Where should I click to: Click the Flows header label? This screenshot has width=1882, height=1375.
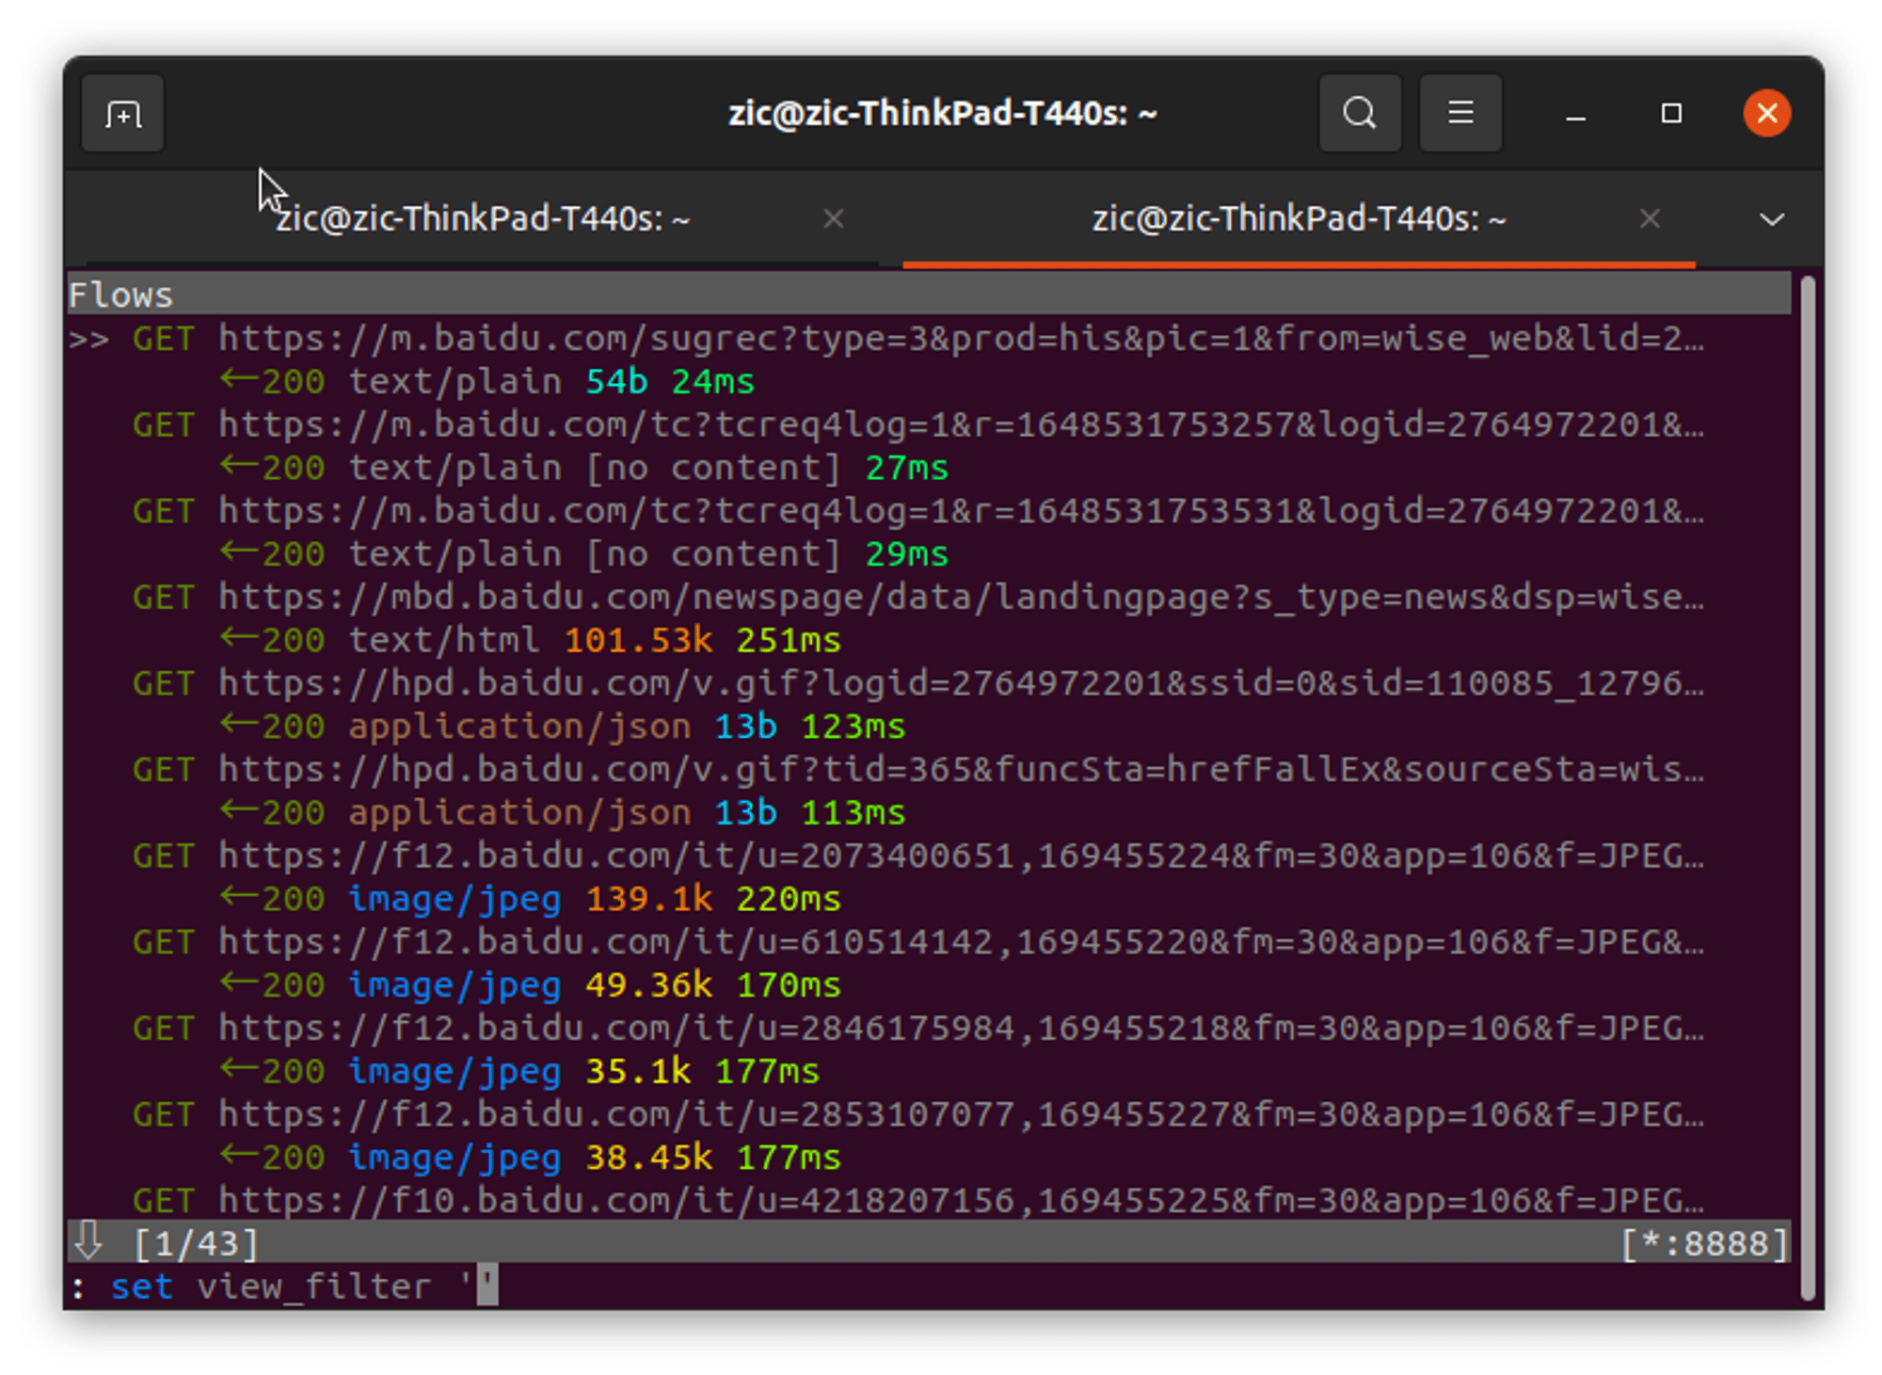tap(121, 295)
